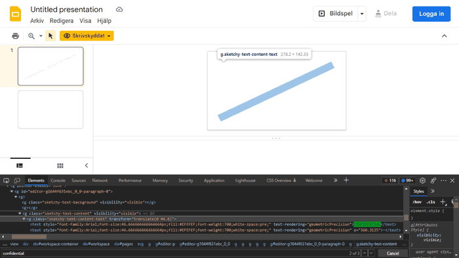
Task: Go to next search result
Action: [371, 253]
